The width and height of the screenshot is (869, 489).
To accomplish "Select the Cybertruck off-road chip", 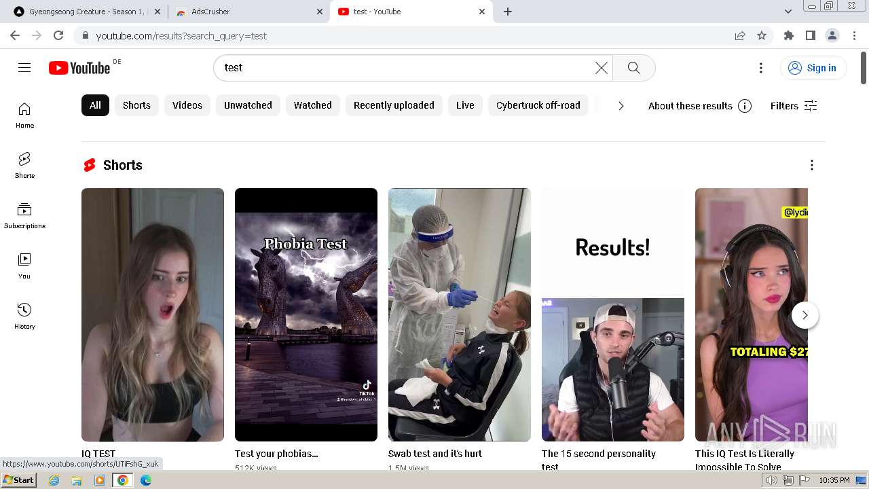I will pyautogui.click(x=538, y=105).
